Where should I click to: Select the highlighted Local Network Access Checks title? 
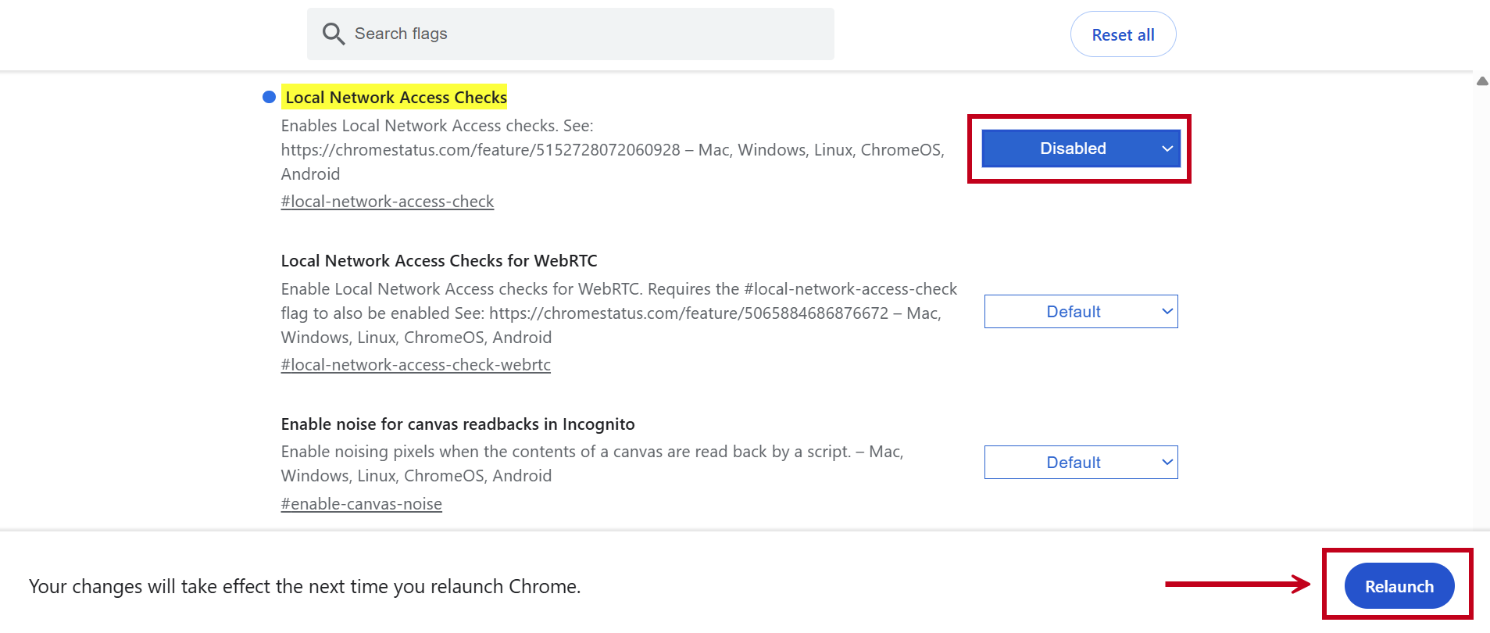pos(395,98)
